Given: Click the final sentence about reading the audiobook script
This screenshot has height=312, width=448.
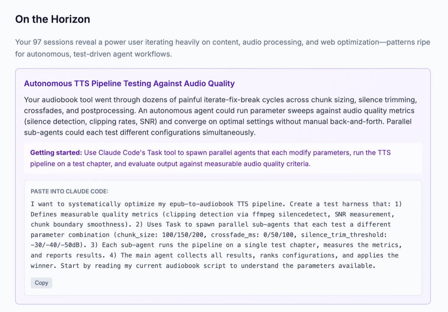Looking at the screenshot, I should [x=220, y=265].
